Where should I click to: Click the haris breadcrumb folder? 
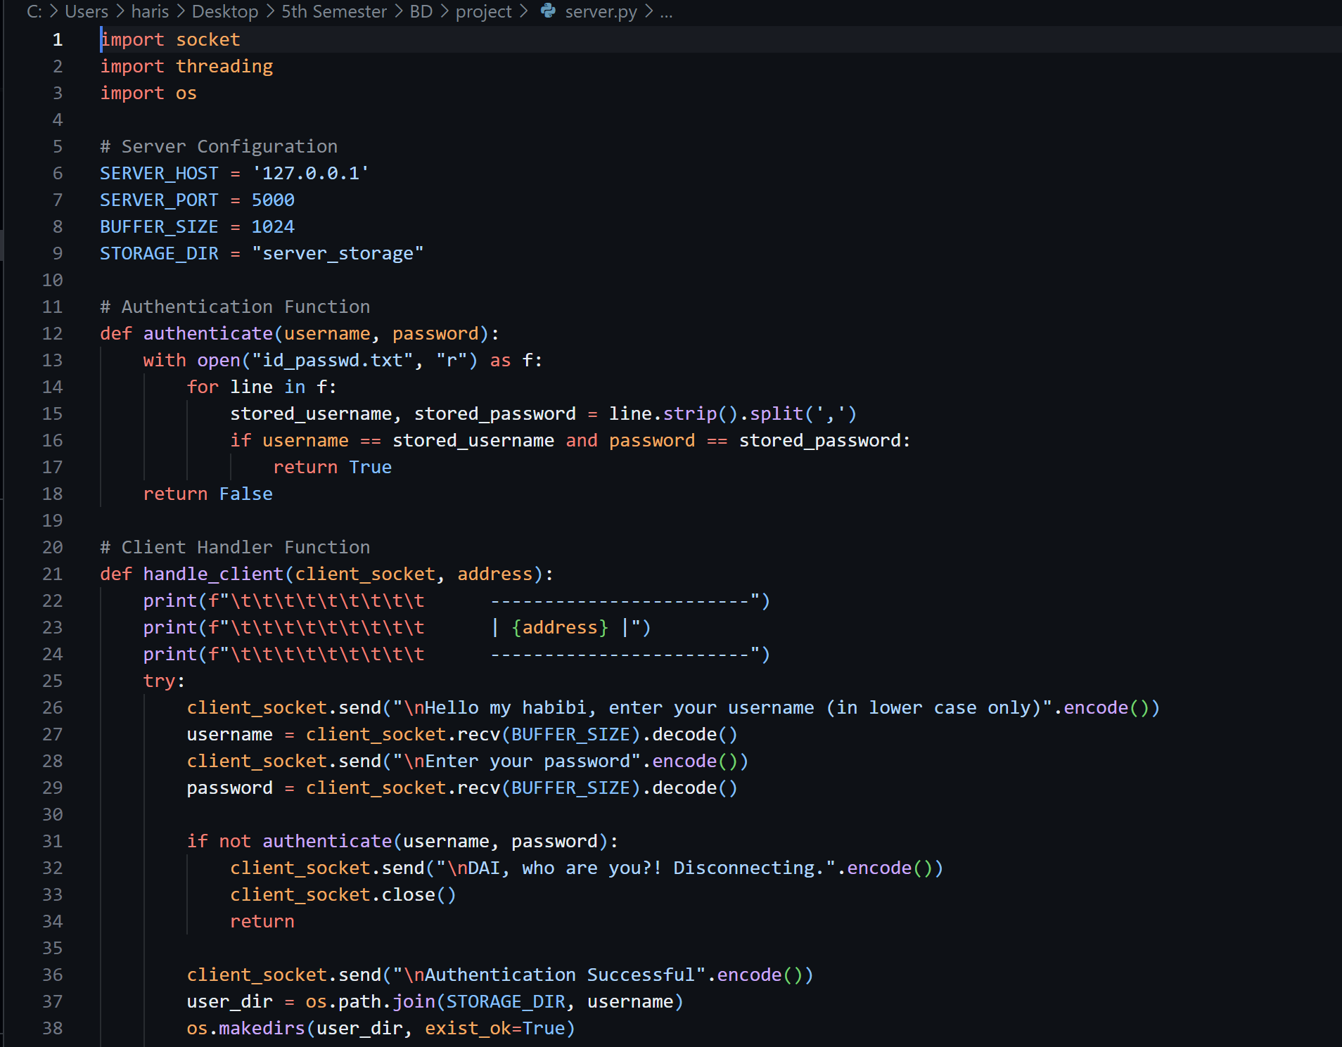click(x=150, y=12)
